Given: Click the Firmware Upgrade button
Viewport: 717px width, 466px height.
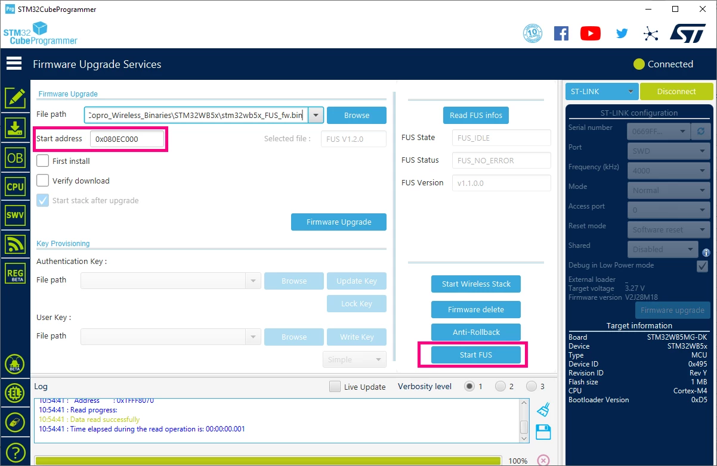Looking at the screenshot, I should pos(339,222).
